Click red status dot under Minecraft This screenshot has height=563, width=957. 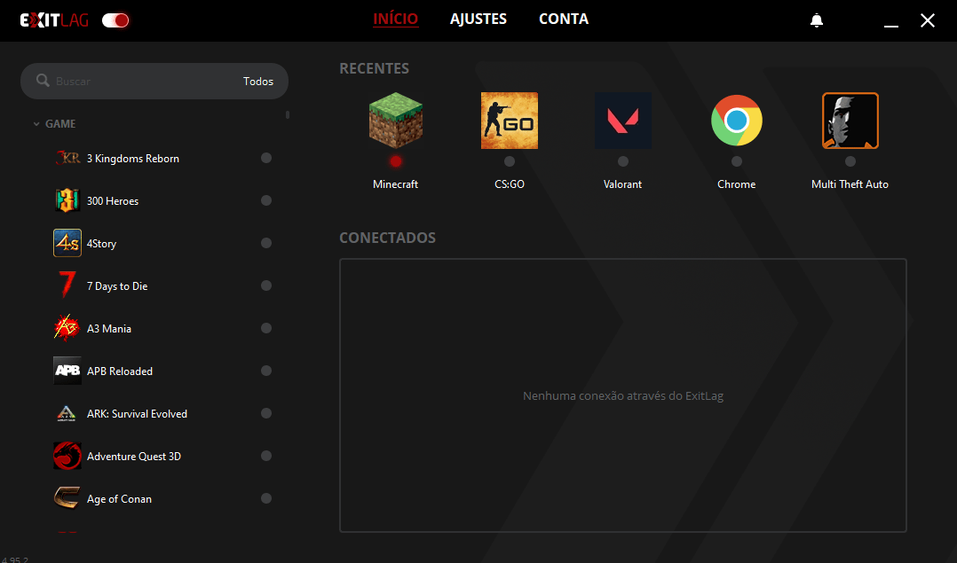(x=396, y=161)
